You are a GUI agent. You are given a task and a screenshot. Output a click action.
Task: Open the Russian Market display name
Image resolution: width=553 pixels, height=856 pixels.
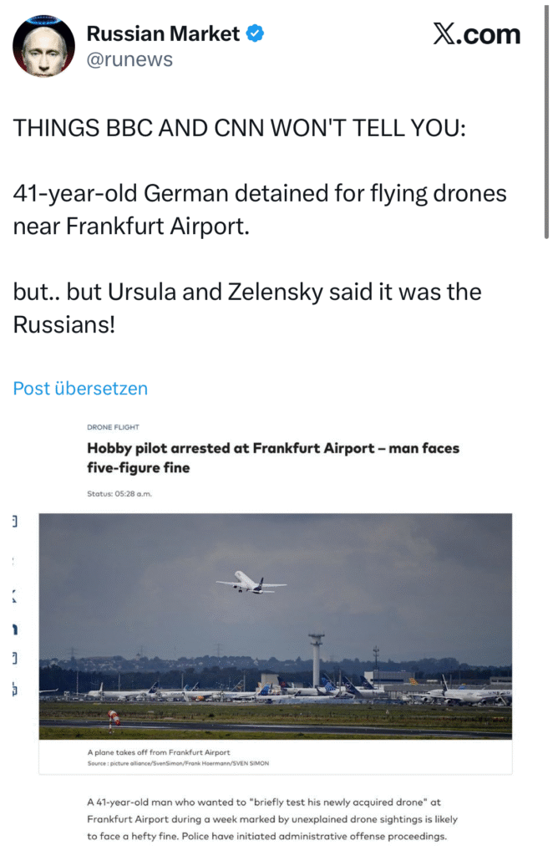(163, 34)
